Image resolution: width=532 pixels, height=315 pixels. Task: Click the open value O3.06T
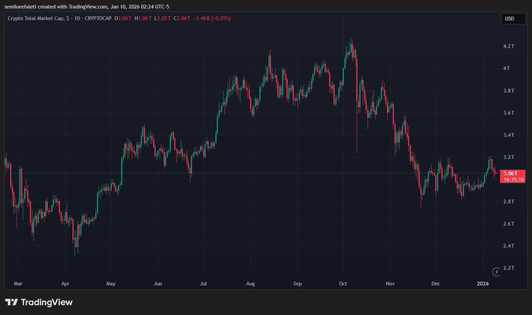(x=123, y=18)
